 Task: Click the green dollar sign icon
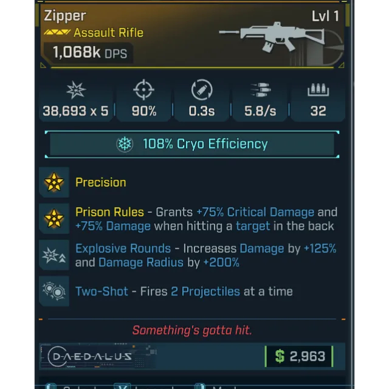point(280,356)
